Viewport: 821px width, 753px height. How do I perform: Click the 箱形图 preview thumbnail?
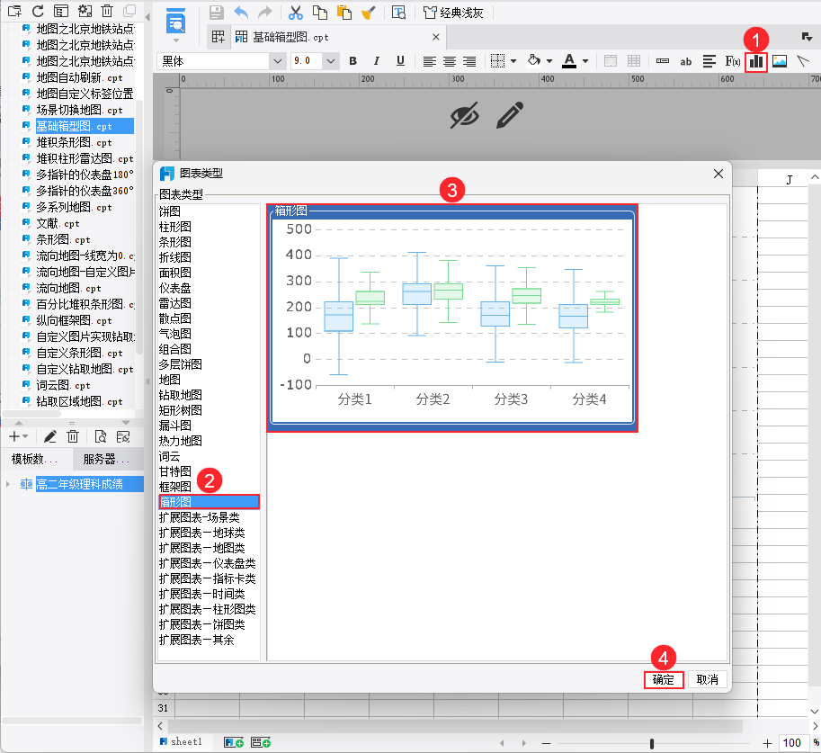[x=451, y=318]
